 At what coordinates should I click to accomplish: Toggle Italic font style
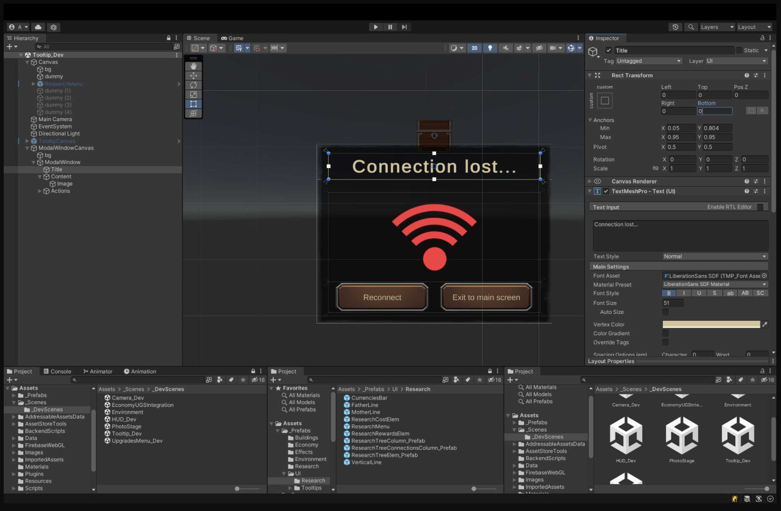(684, 293)
